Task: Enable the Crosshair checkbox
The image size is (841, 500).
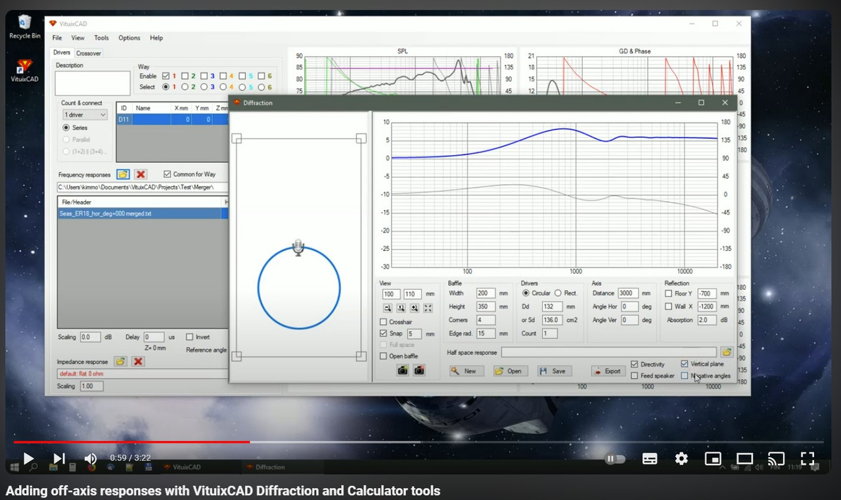Action: point(384,322)
